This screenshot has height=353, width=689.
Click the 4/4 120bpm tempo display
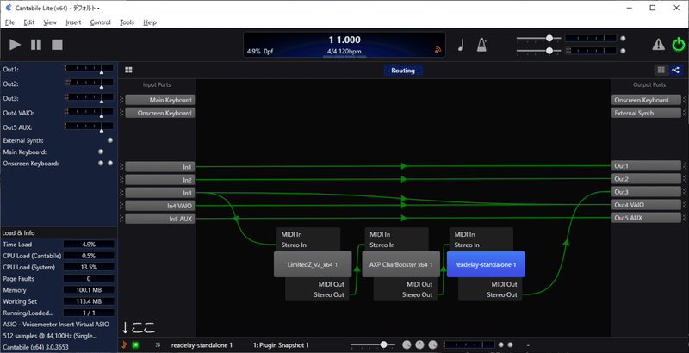pos(344,52)
